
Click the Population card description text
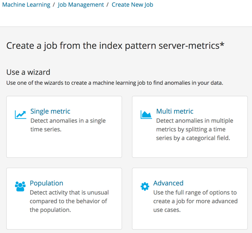coord(68,201)
